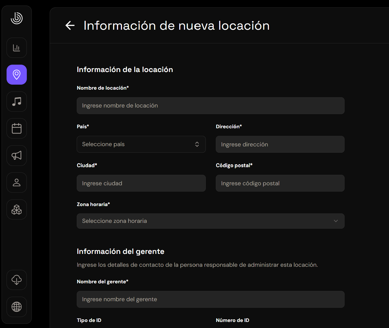Screen dimensions: 389x328
Task: Click the 'País*' label
Action: pos(83,126)
